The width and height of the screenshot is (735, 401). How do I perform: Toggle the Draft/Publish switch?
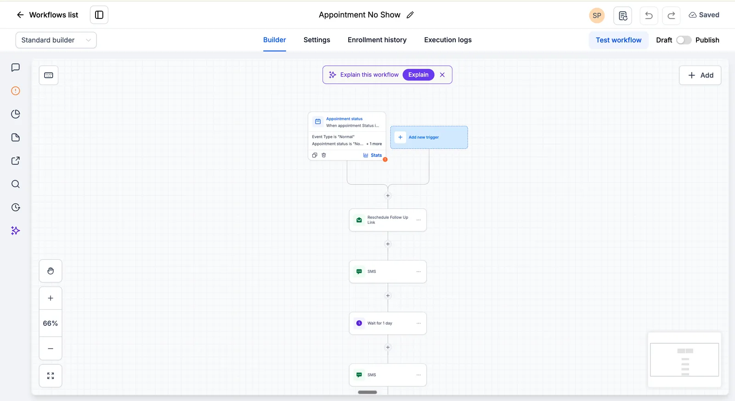click(x=684, y=40)
